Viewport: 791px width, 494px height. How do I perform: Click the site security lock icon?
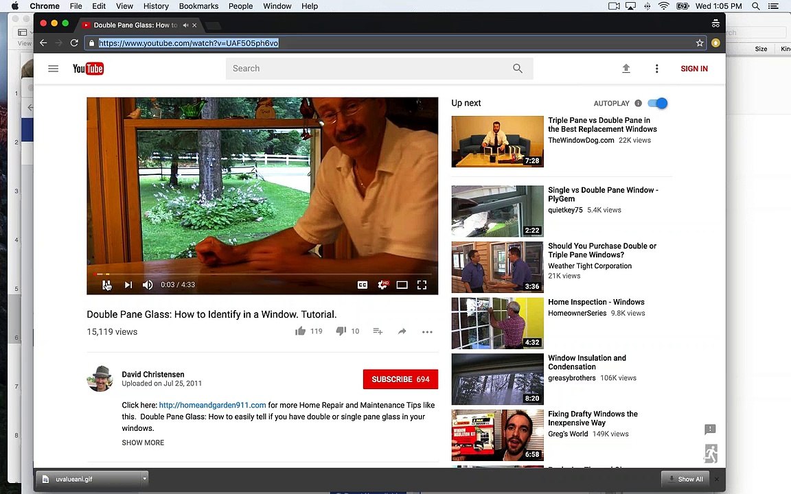tap(91, 43)
